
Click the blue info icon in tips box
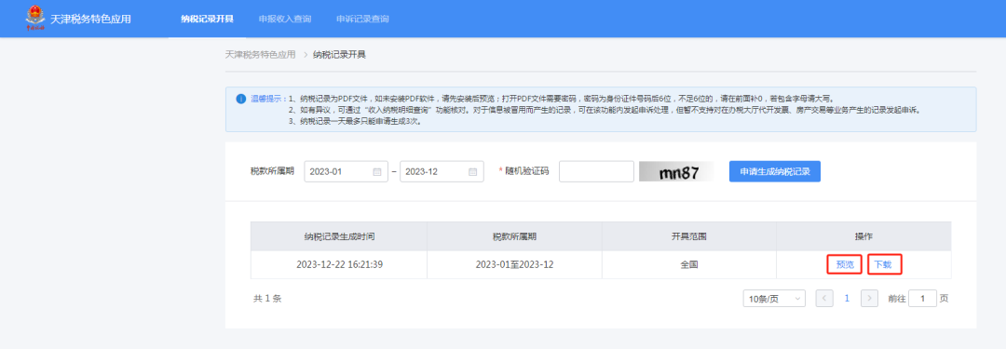pyautogui.click(x=240, y=99)
